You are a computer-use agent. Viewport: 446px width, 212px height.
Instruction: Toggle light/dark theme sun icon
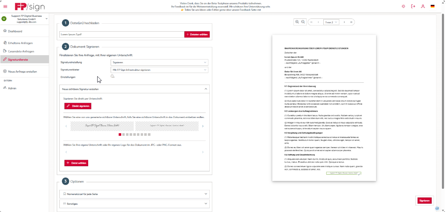pyautogui.click(x=403, y=6)
